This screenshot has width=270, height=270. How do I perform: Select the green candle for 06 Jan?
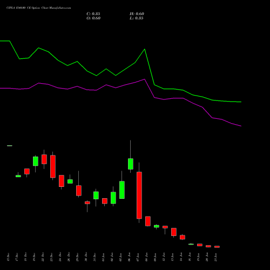coord(131,164)
